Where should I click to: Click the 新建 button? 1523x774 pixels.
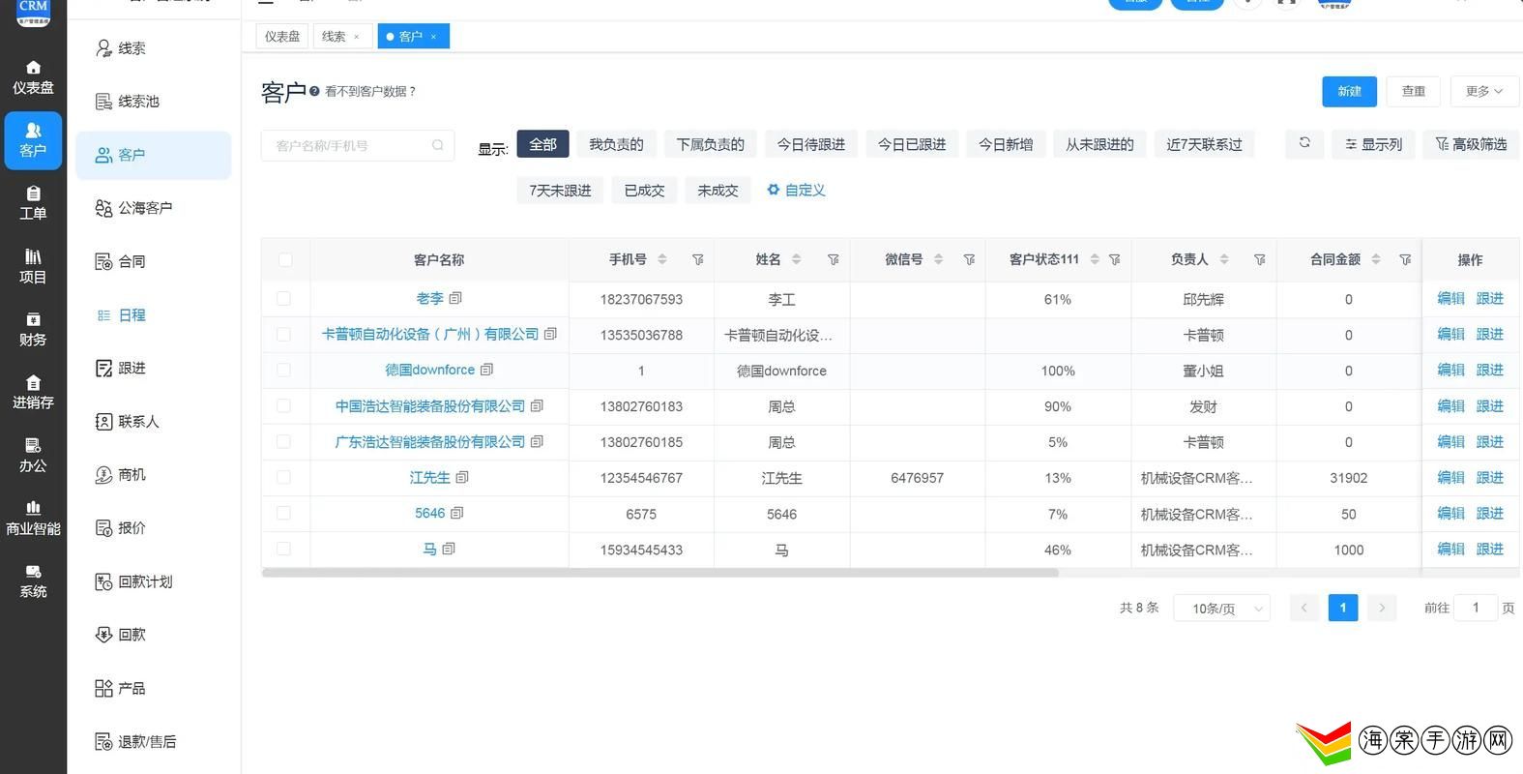1349,91
